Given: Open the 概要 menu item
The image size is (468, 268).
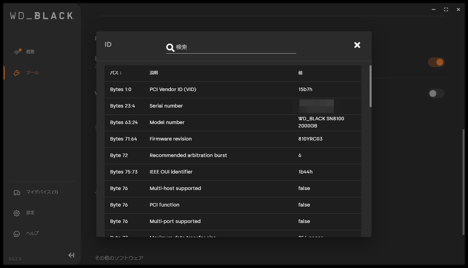Looking at the screenshot, I should point(30,52).
